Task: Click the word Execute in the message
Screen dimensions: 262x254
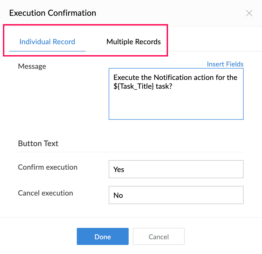Action: [x=126, y=77]
